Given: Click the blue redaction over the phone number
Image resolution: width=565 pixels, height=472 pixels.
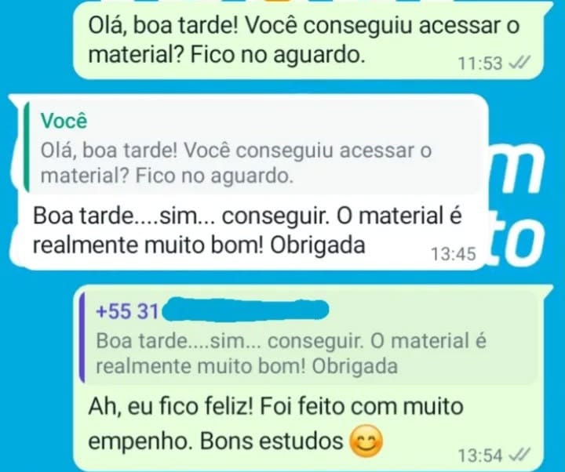Looking at the screenshot, I should click(245, 310).
